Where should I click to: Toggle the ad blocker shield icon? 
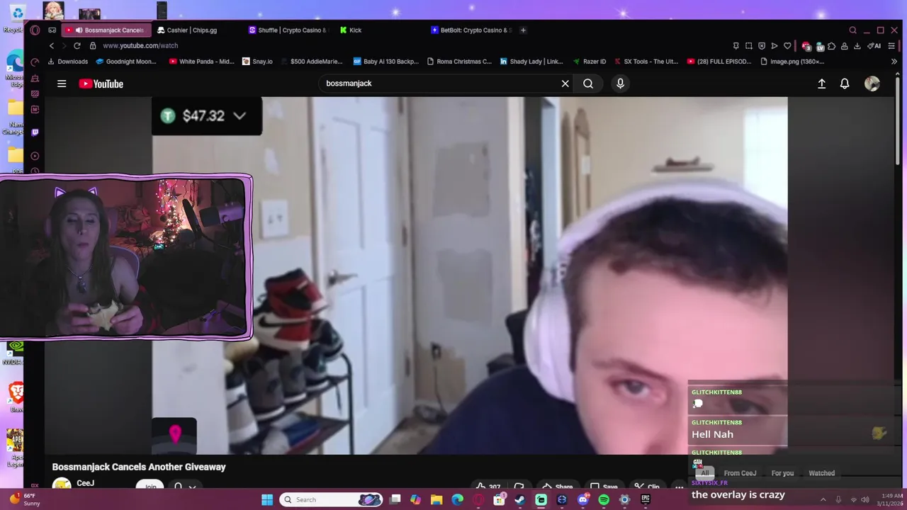click(762, 46)
